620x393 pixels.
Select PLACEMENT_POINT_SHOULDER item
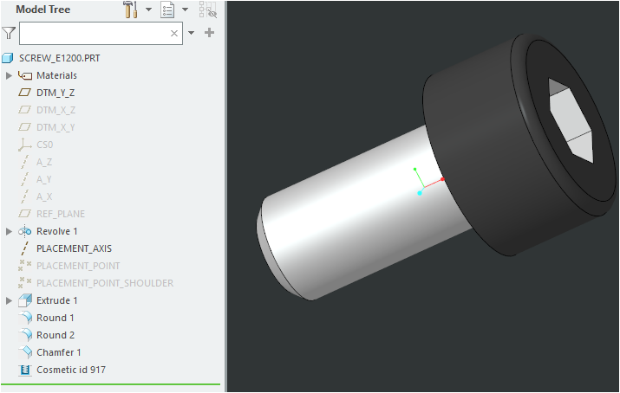105,283
